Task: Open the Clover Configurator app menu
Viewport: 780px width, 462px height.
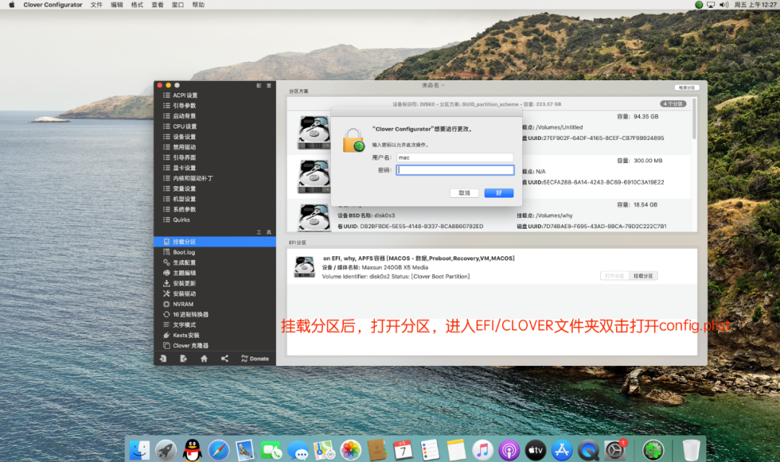Action: click(53, 4)
